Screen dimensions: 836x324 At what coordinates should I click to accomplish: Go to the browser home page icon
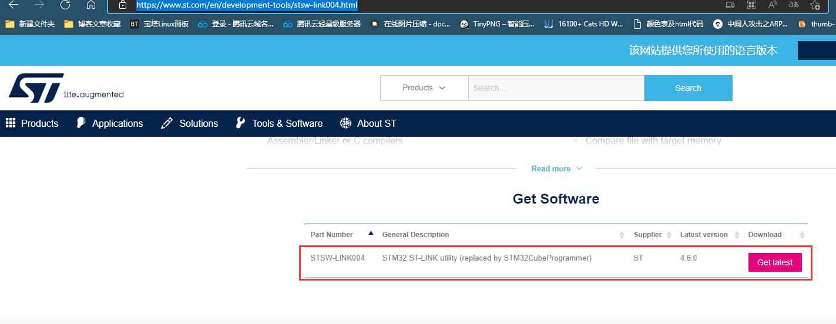pyautogui.click(x=90, y=5)
